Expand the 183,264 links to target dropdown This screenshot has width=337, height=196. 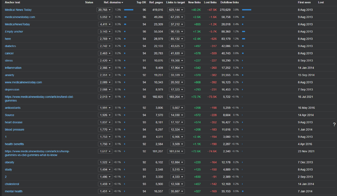[x=176, y=97]
